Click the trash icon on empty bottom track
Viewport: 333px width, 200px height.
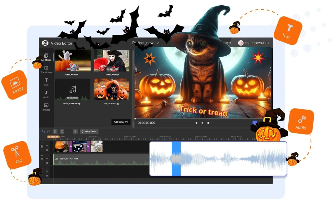pyautogui.click(x=47, y=175)
